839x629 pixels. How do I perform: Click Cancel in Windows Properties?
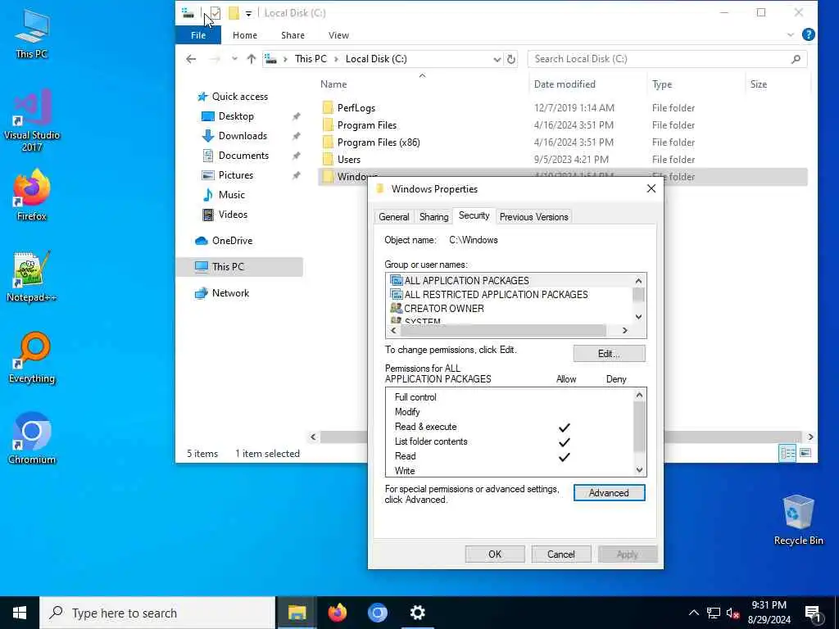point(560,554)
